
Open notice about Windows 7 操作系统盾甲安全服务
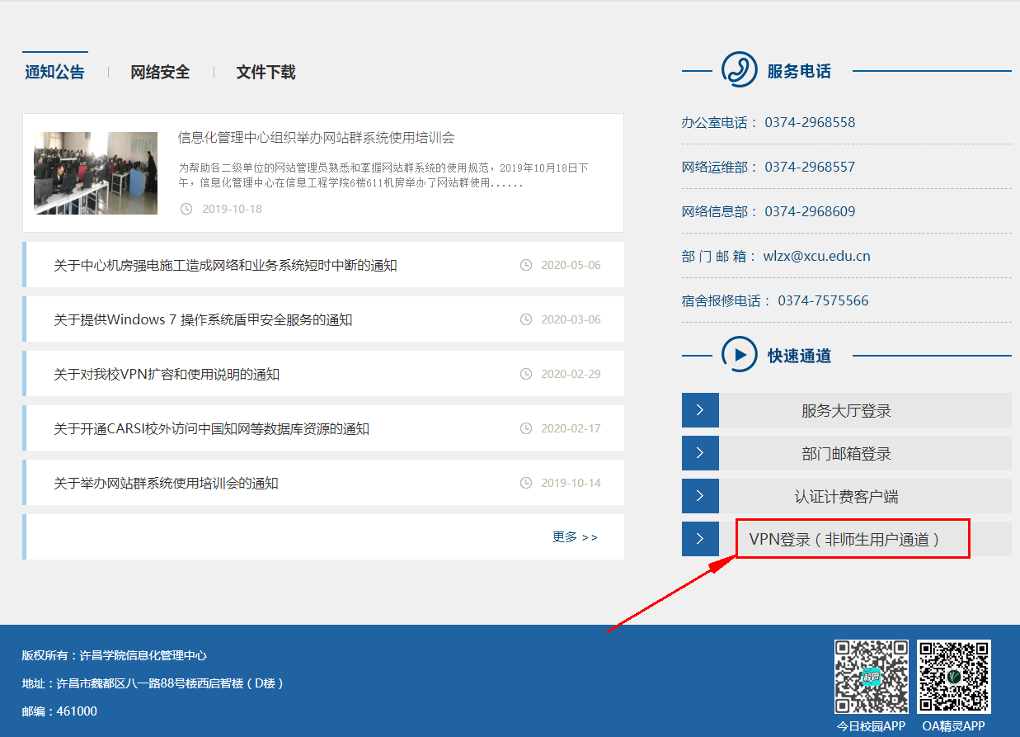pyautogui.click(x=203, y=320)
